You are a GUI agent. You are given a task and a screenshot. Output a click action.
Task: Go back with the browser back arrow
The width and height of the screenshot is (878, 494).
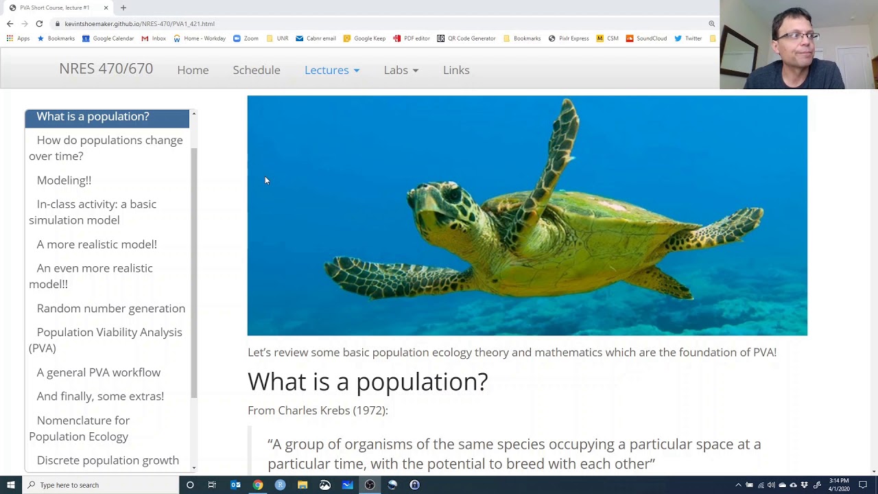point(10,23)
